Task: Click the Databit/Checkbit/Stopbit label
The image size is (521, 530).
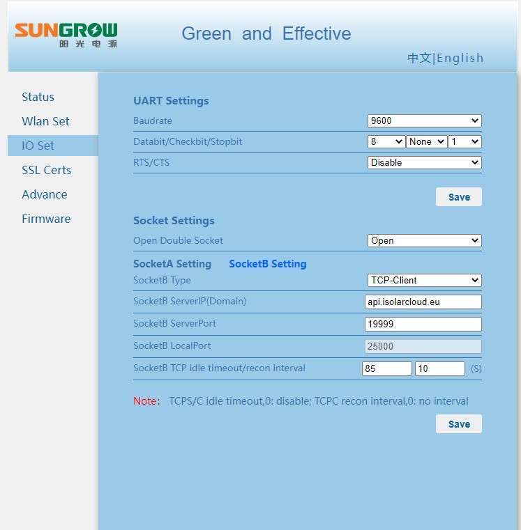Action: pos(188,141)
